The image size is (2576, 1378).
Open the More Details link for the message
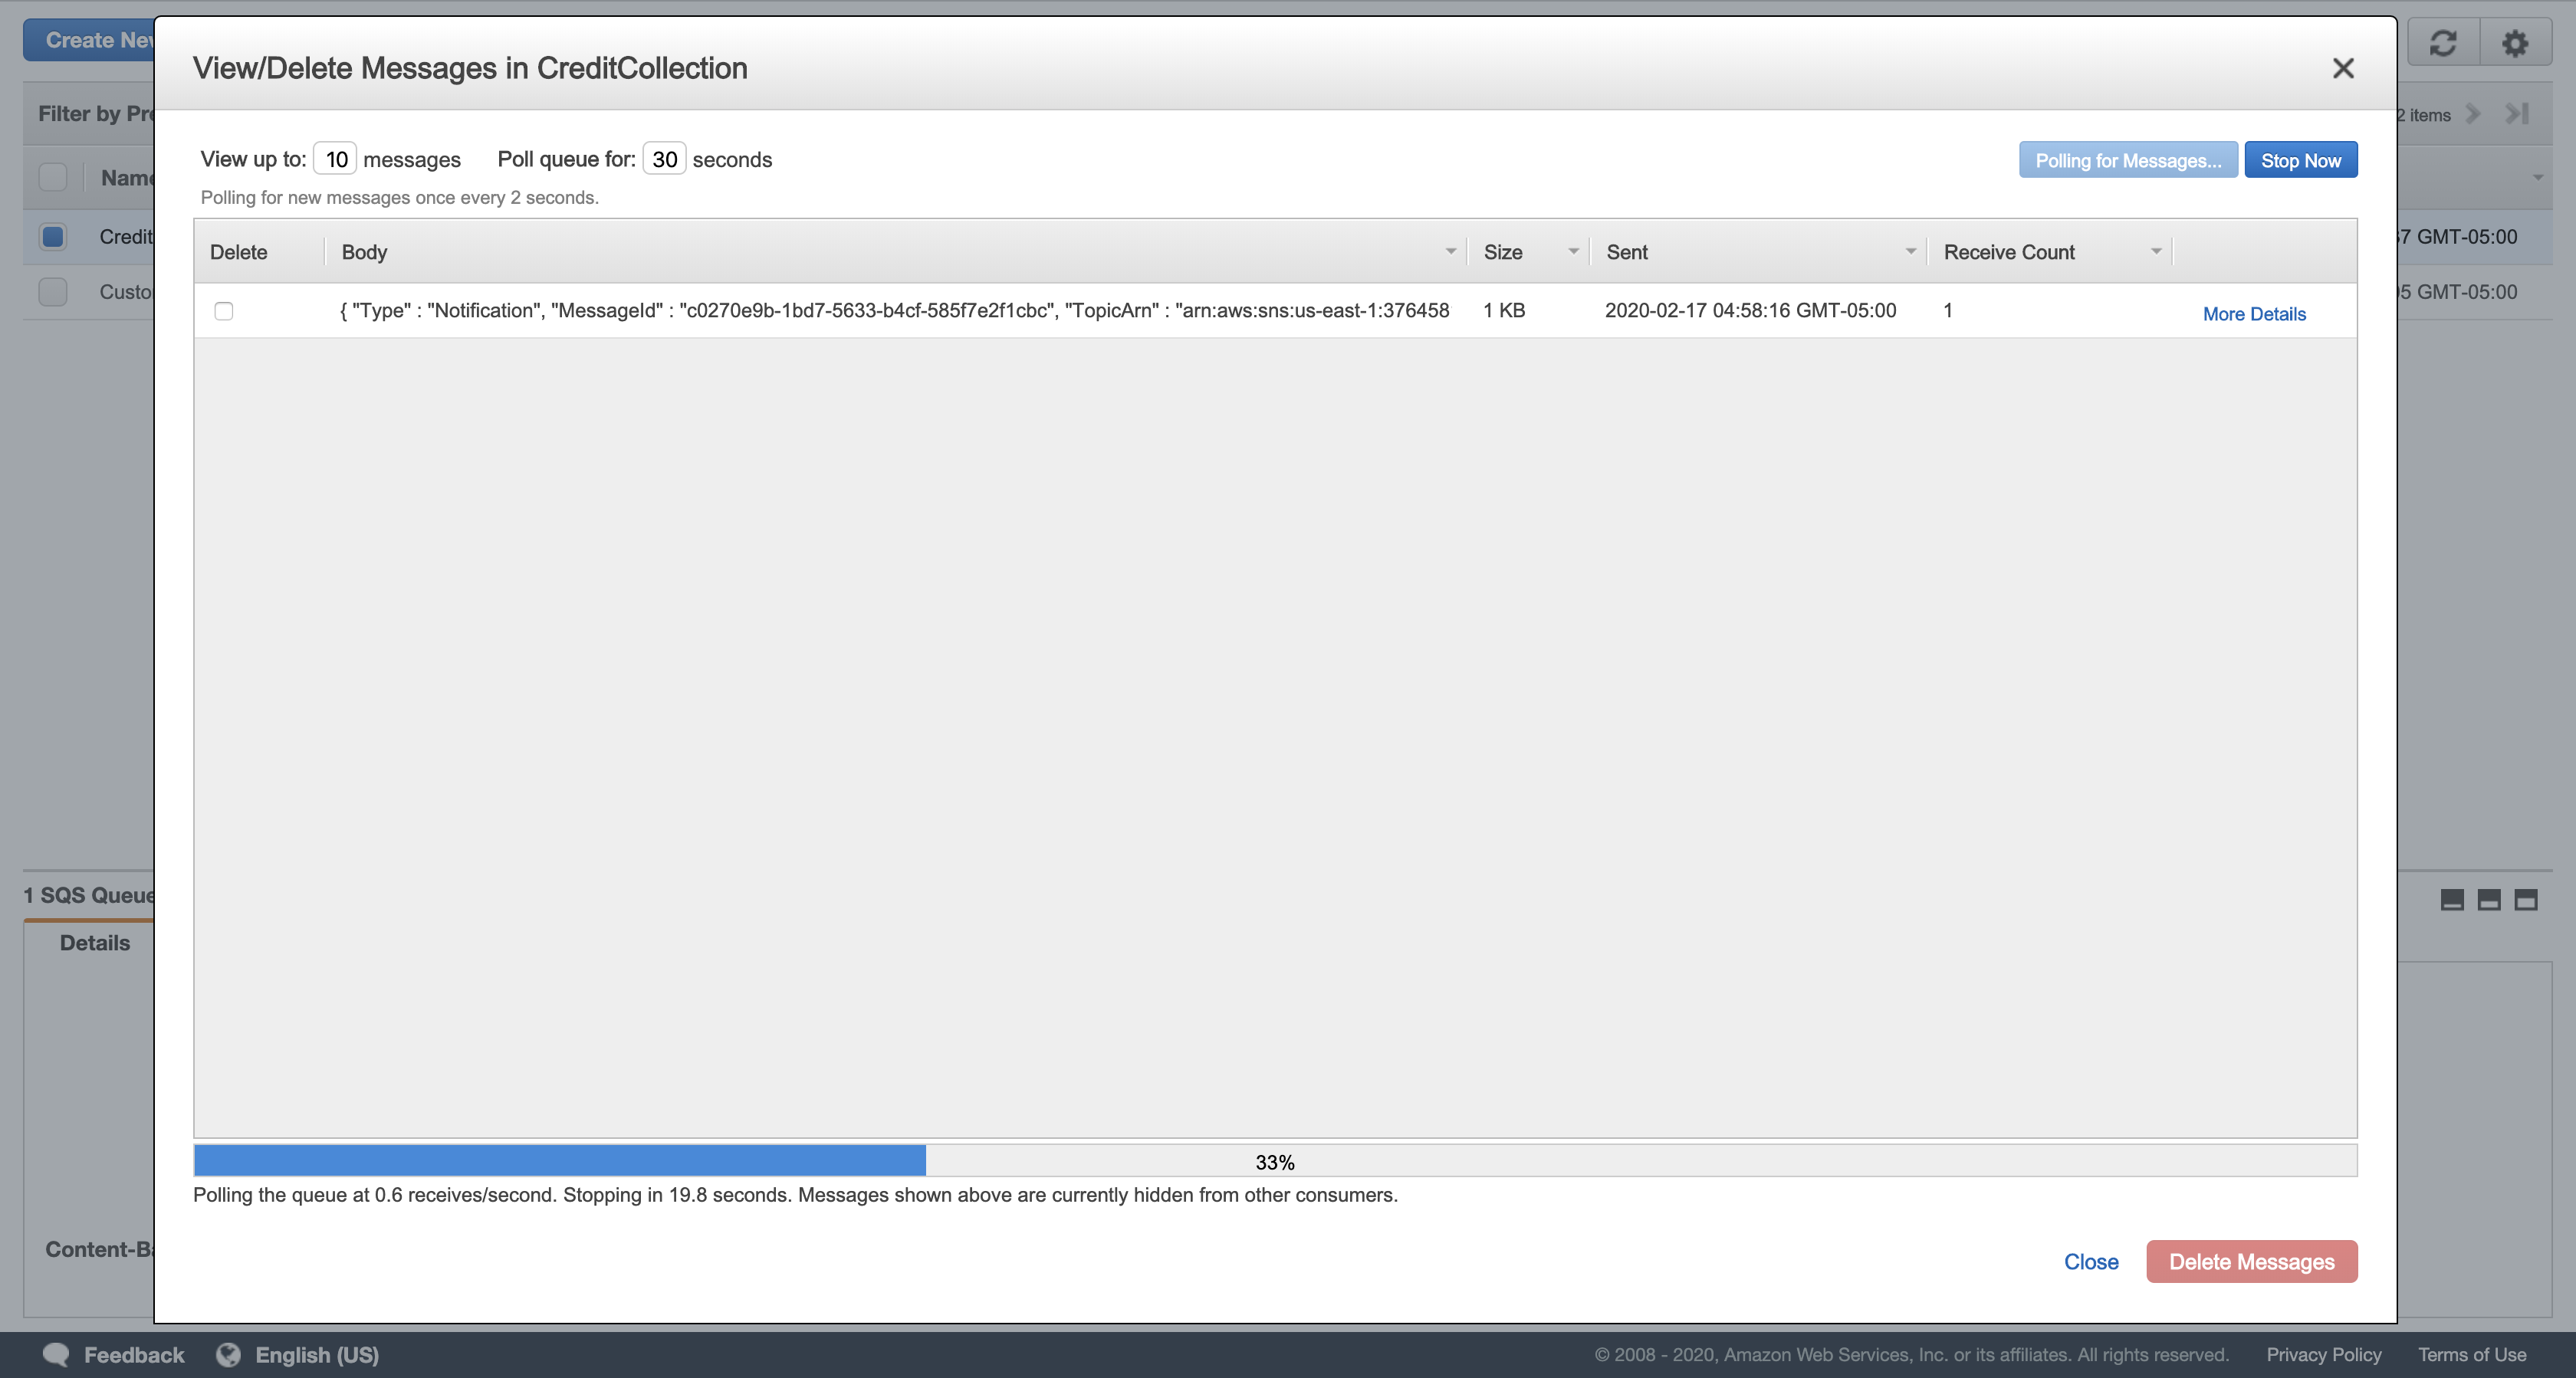tap(2254, 314)
